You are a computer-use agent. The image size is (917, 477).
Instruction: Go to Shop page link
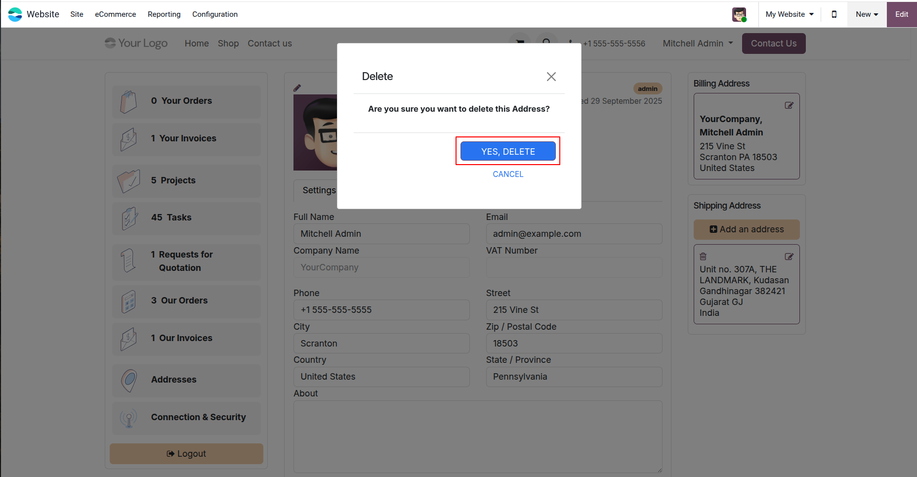[228, 43]
